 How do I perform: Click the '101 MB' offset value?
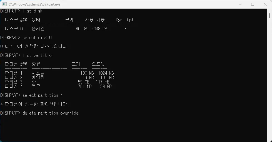[107, 78]
